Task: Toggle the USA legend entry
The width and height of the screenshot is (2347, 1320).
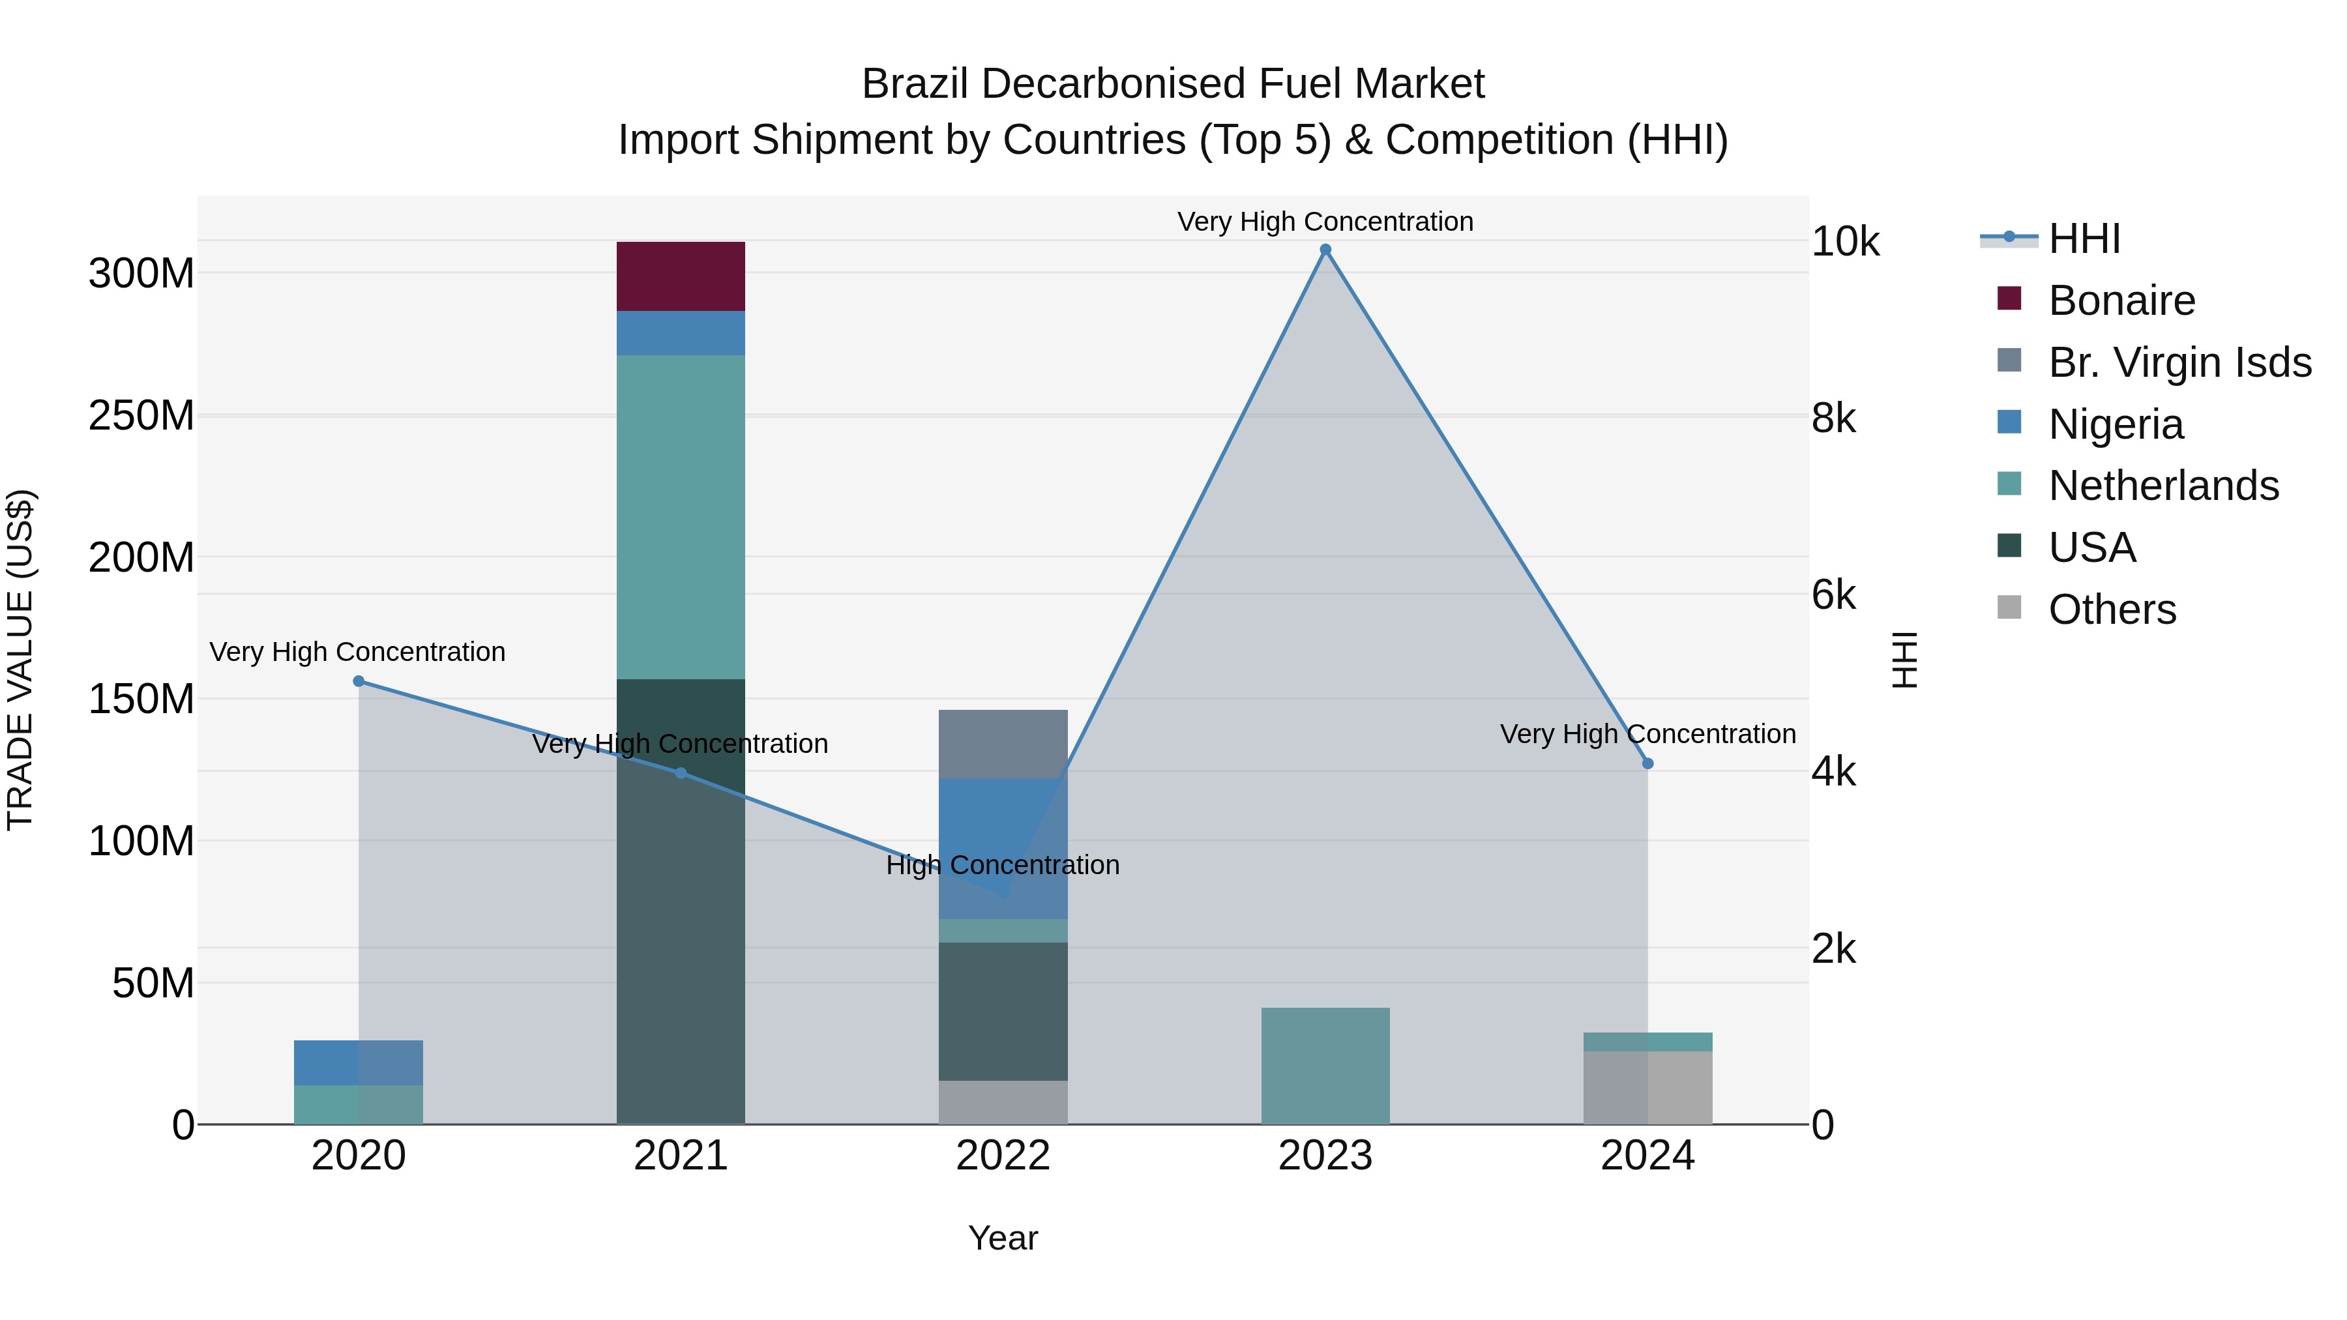Action: pos(2067,548)
